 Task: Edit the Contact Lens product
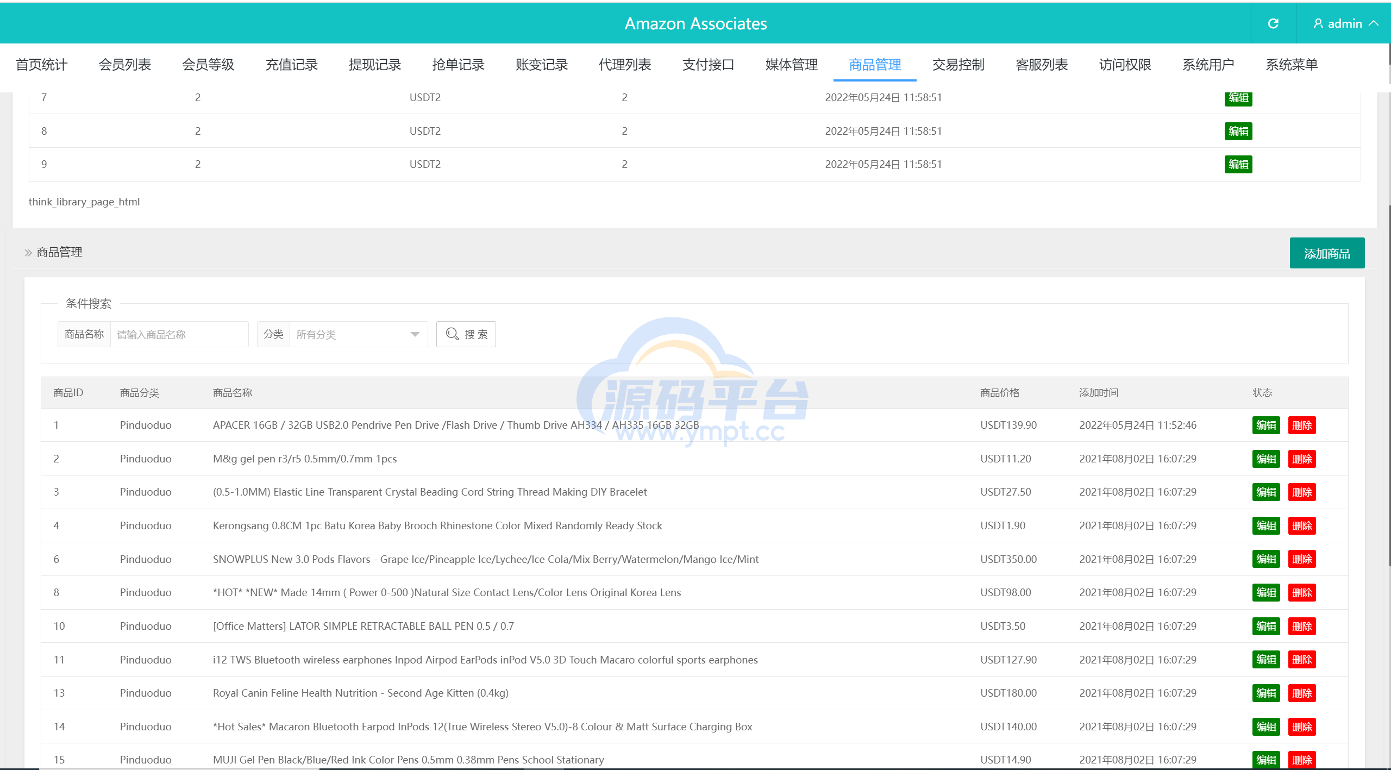pyautogui.click(x=1266, y=592)
